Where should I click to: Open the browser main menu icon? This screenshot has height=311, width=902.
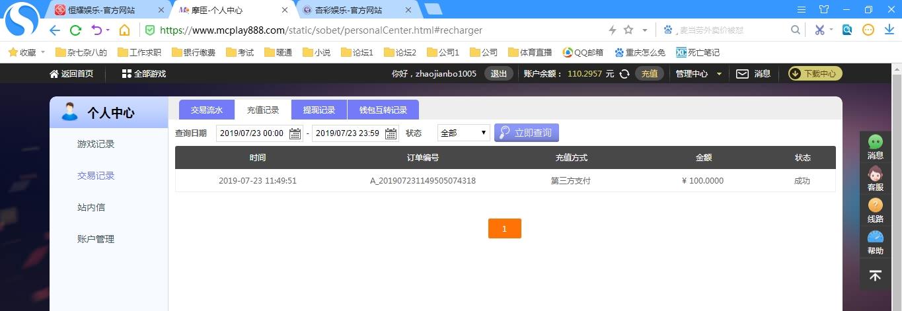pyautogui.click(x=802, y=9)
